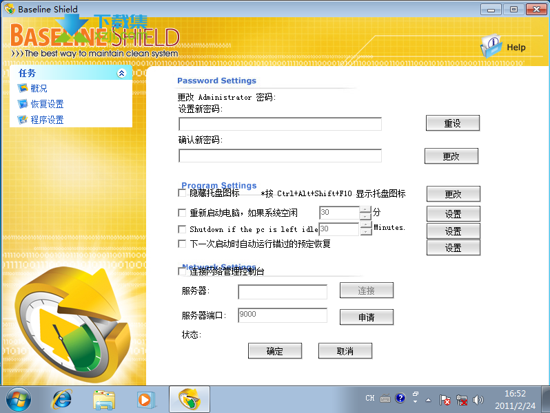The image size is (550, 413).
Task: Cancel changes with 取消 button
Action: tap(345, 351)
